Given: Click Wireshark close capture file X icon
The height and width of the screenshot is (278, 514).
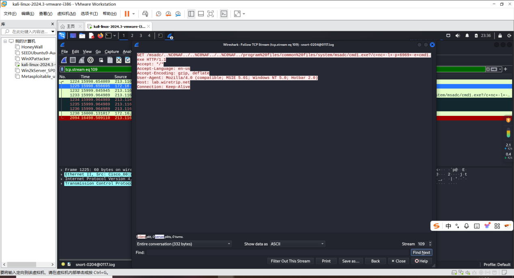Looking at the screenshot, I should pos(119,60).
